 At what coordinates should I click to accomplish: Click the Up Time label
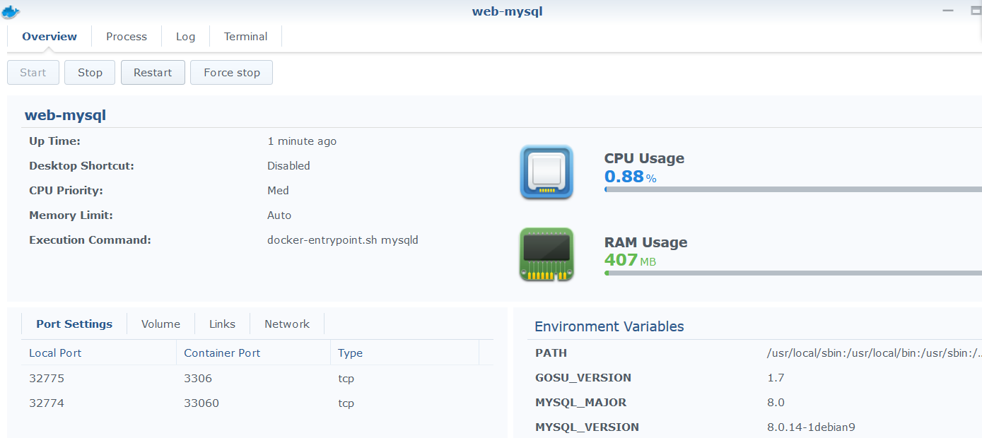pos(54,141)
